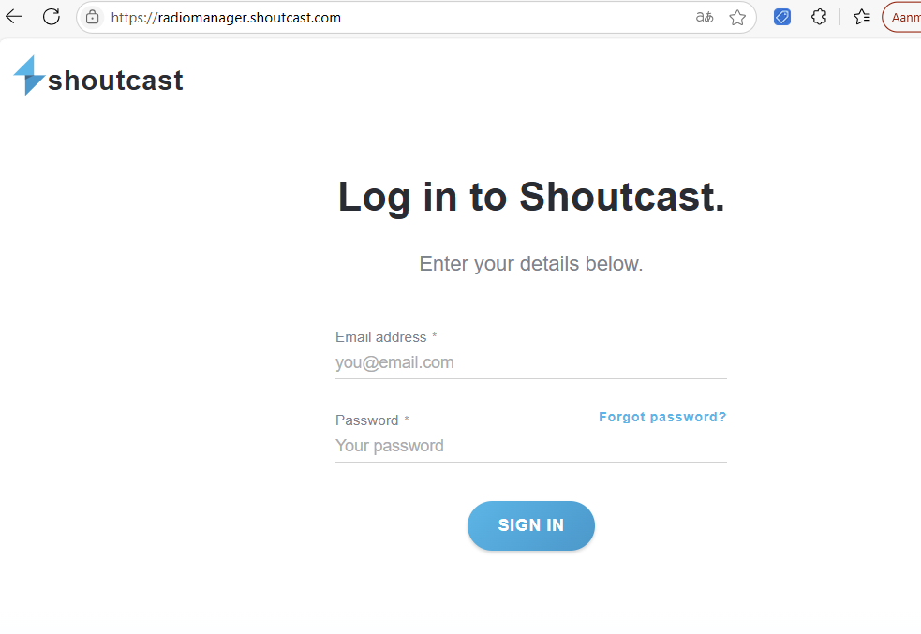
Task: Add page to favorites with star icon
Action: (x=737, y=18)
